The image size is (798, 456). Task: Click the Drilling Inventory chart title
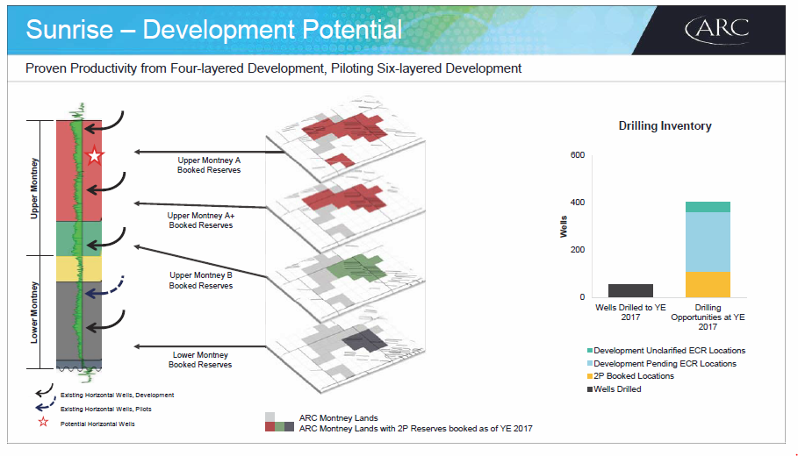click(665, 125)
